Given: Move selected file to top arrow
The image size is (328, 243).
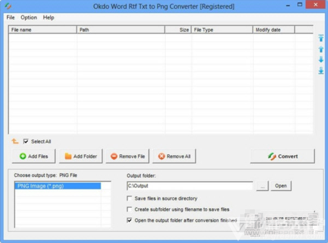Looking at the screenshot, I should click(x=321, y=38).
